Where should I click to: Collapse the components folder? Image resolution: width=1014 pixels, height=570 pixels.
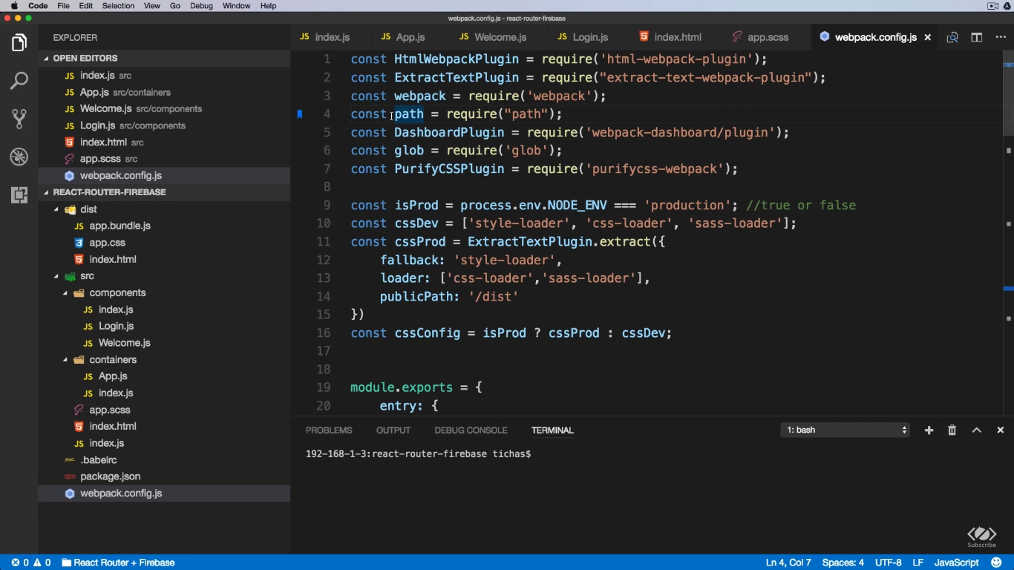pos(65,293)
